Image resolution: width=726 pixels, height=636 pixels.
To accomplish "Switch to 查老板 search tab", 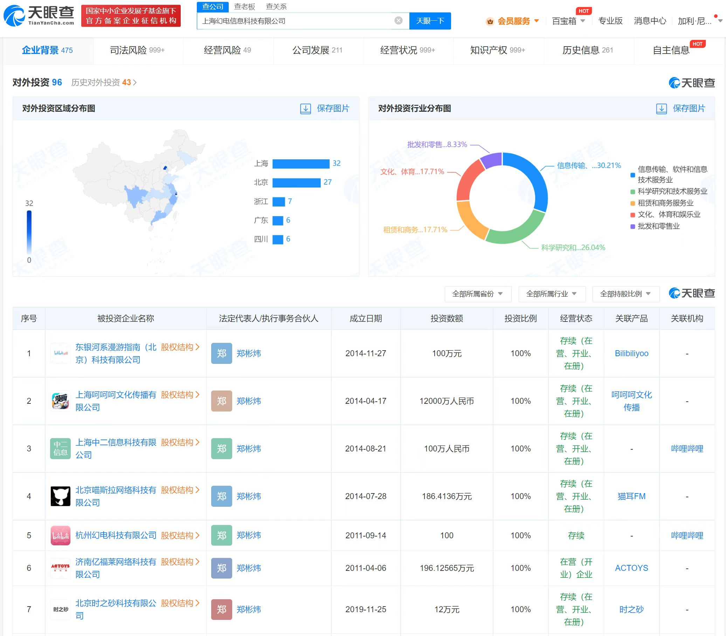I will point(244,6).
